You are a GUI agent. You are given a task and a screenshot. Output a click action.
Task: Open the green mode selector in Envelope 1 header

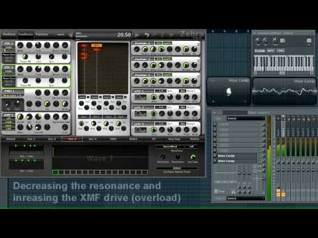tap(167, 43)
